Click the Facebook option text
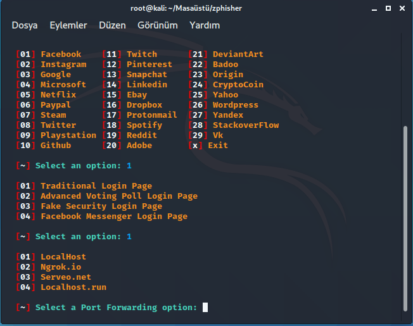Image resolution: width=413 pixels, height=326 pixels. point(61,54)
